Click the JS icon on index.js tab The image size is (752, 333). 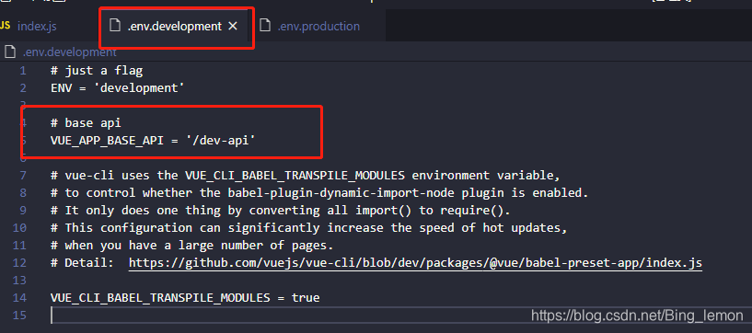[5, 26]
